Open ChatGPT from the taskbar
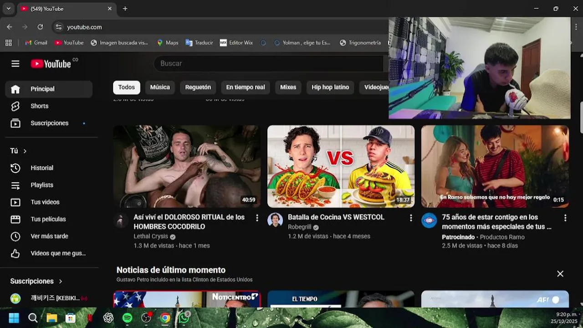The image size is (583, 328). 108,318
